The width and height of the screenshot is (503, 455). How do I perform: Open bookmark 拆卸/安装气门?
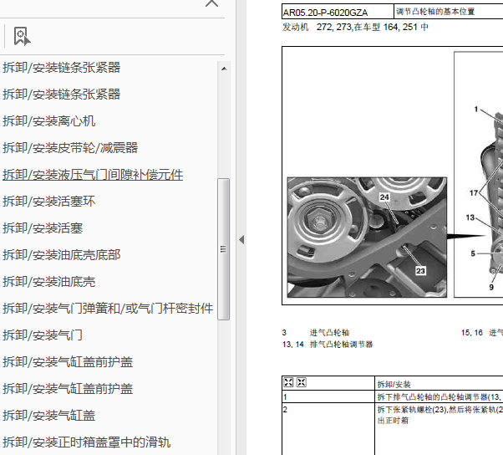point(43,335)
